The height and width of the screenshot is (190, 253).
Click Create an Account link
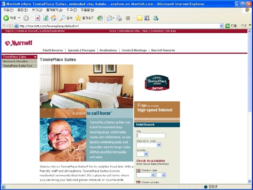click(x=27, y=31)
